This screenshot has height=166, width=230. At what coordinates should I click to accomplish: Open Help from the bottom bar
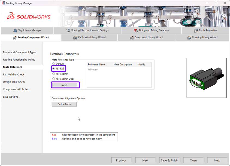coord(217,160)
